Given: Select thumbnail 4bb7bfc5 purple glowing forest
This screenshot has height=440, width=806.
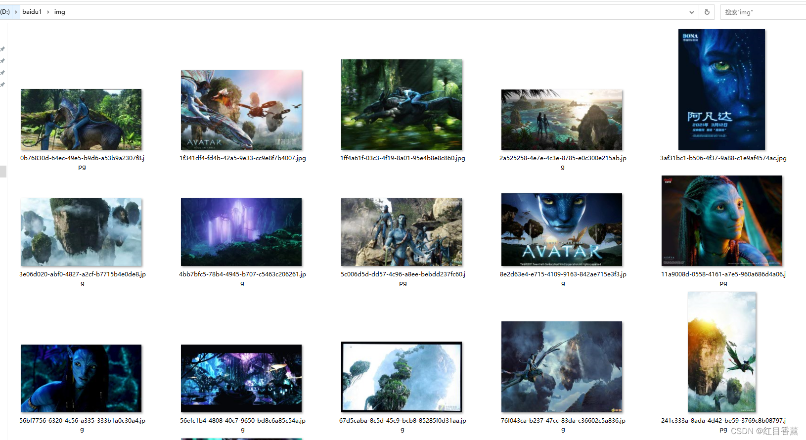Looking at the screenshot, I should [241, 232].
